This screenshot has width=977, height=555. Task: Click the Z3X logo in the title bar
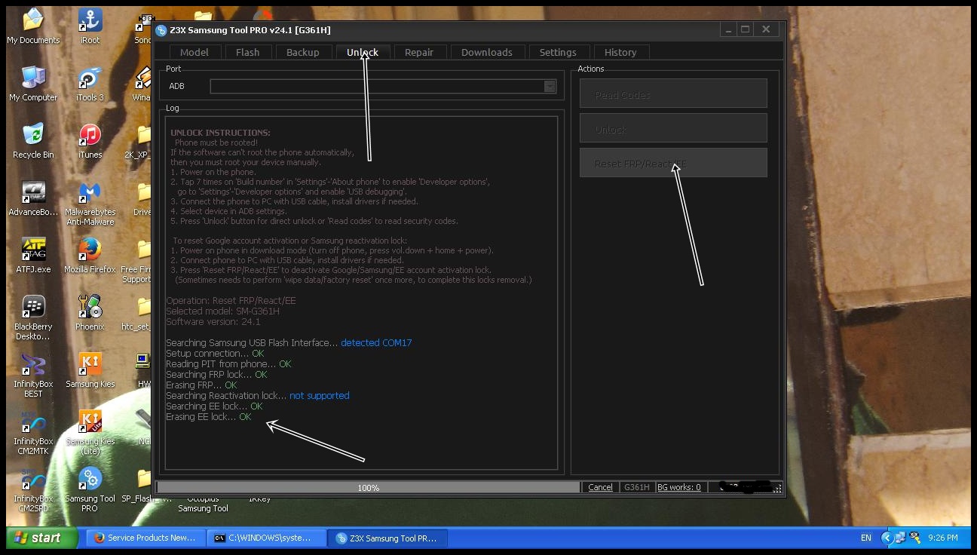coord(162,30)
